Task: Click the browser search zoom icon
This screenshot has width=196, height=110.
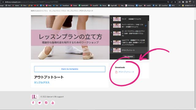Action: [x=168, y=2]
